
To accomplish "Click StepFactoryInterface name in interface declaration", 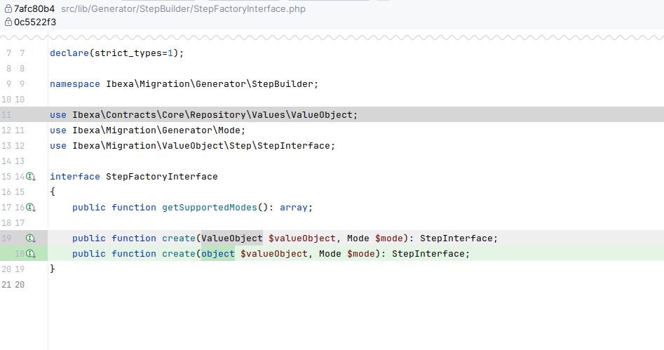I will (x=161, y=177).
